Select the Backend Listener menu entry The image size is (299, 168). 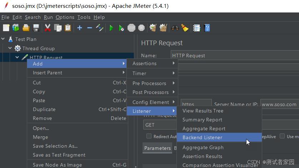(x=219, y=137)
